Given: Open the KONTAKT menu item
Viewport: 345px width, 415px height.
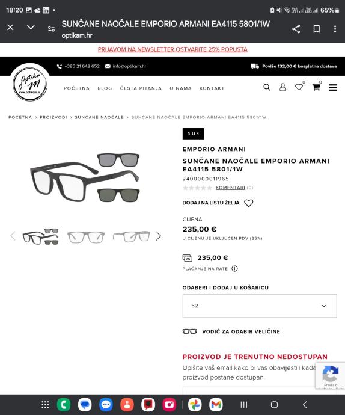Looking at the screenshot, I should (212, 88).
